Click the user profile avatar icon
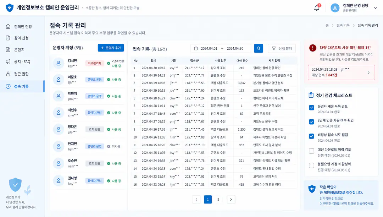 [x=335, y=8]
